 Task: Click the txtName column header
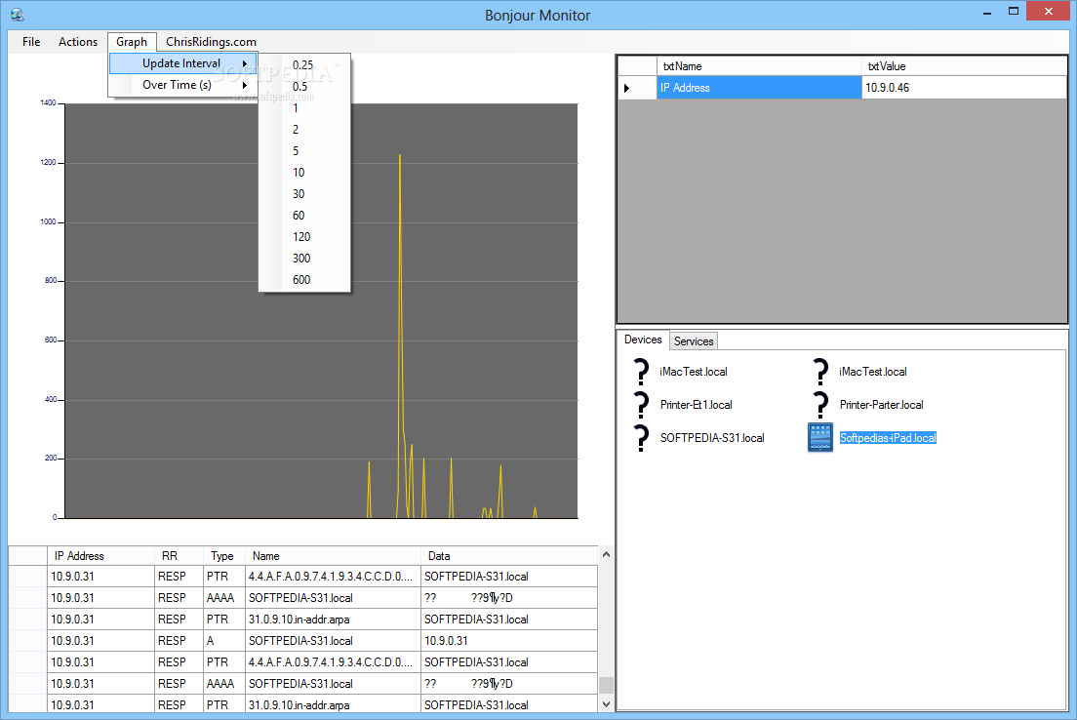click(759, 66)
